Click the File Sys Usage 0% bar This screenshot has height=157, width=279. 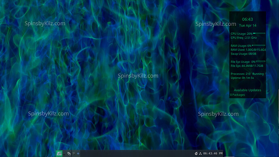pyautogui.click(x=261, y=62)
